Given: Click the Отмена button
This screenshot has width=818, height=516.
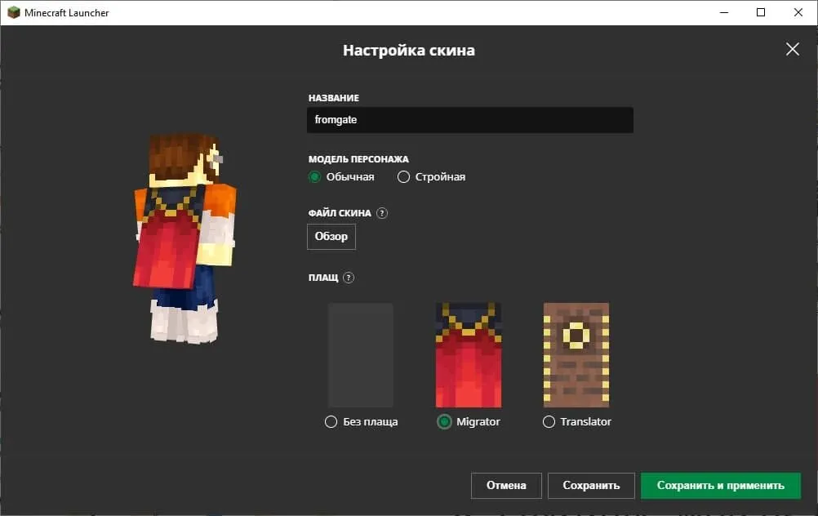Looking at the screenshot, I should click(506, 486).
